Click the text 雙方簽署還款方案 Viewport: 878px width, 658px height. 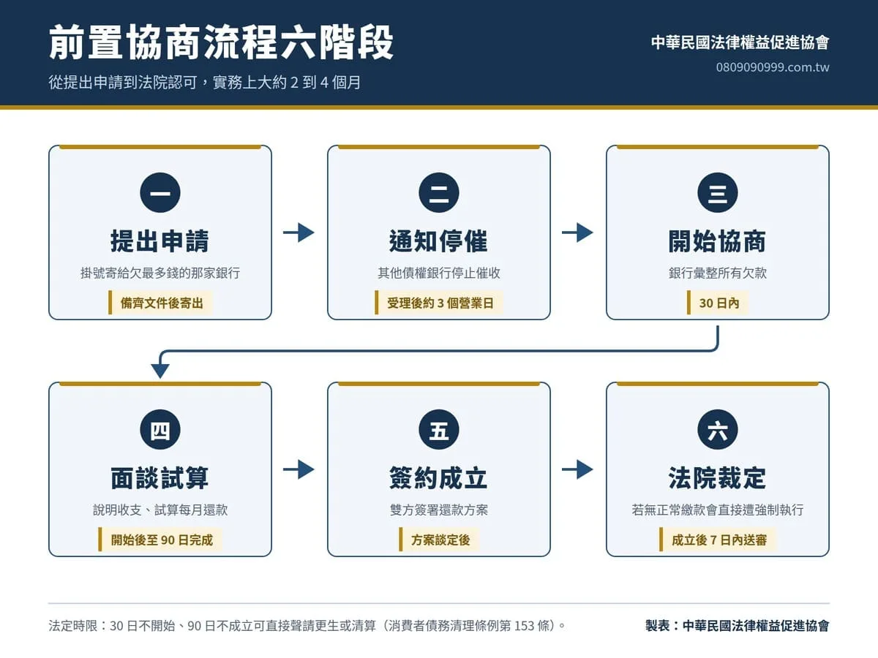tap(439, 510)
